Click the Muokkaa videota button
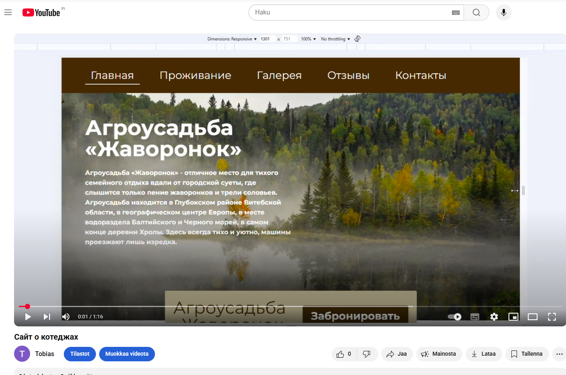This screenshot has height=375, width=566. pos(127,354)
